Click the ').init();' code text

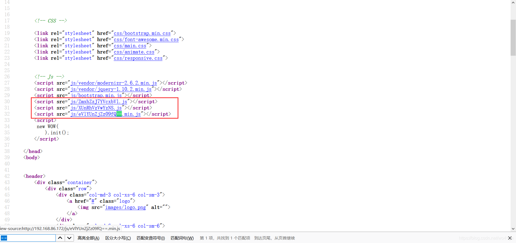57,133
